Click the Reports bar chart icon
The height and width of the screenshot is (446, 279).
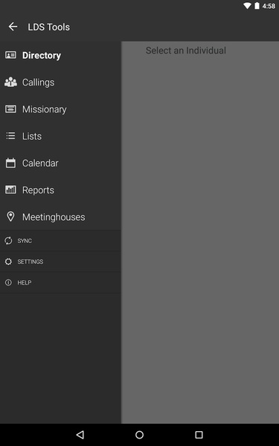tap(10, 190)
